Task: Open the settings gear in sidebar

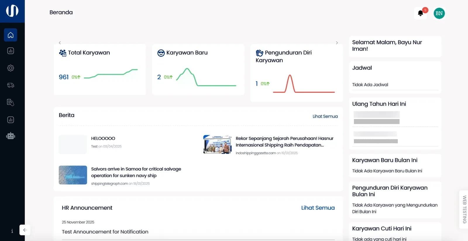Action: [x=11, y=68]
